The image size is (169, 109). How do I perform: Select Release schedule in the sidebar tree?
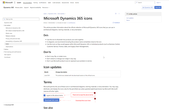point(10,36)
